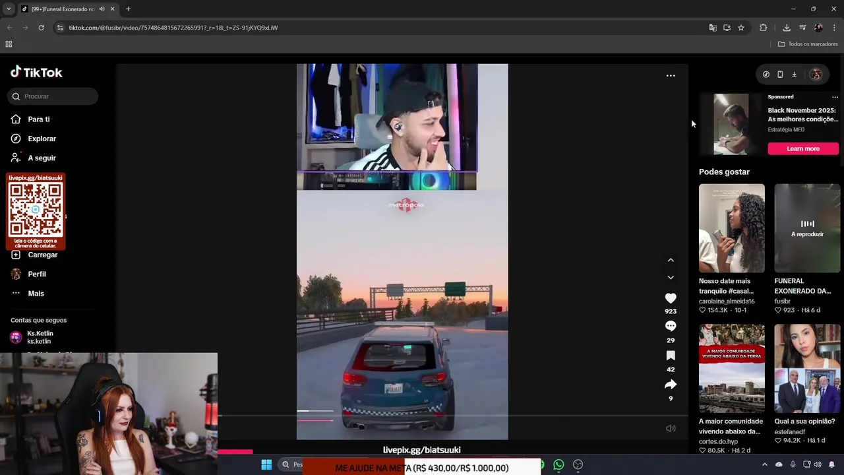Open OBS Studio from the taskbar
The width and height of the screenshot is (844, 475).
[578, 465]
